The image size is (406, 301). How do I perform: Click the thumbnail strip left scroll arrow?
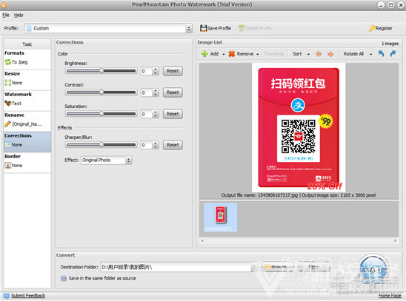point(202,240)
